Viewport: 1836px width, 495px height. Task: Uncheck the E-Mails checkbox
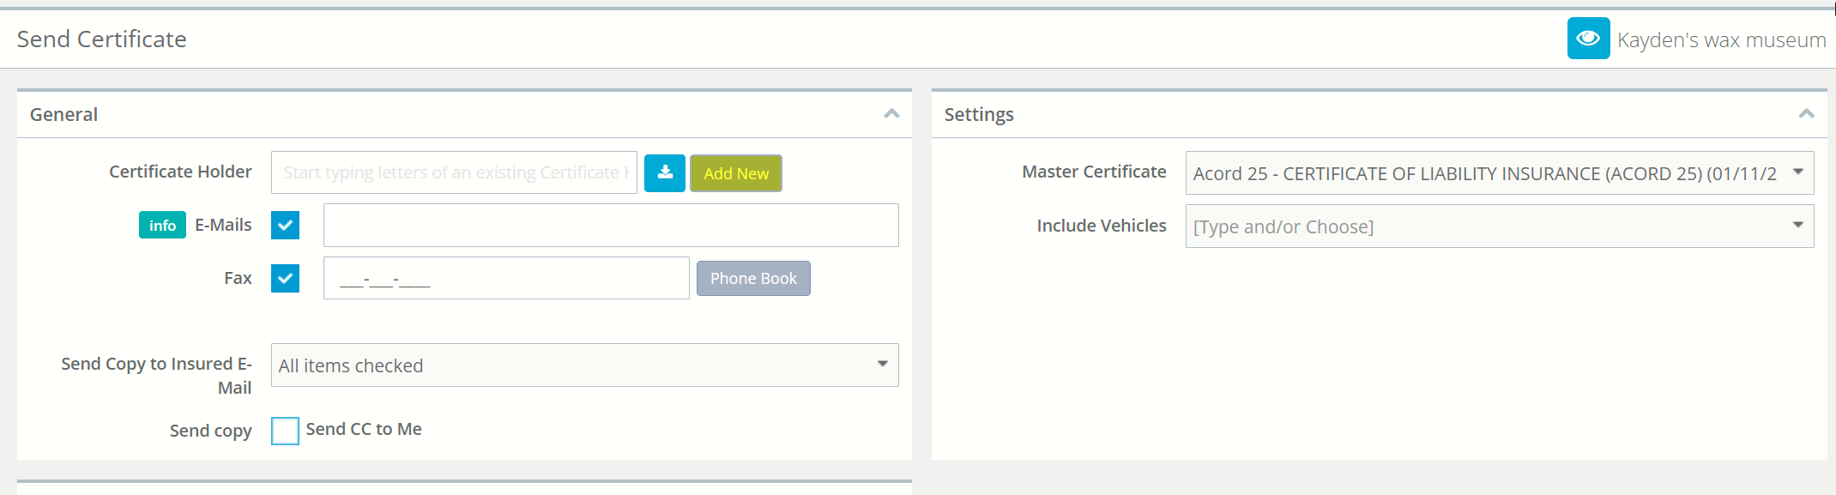tap(285, 226)
